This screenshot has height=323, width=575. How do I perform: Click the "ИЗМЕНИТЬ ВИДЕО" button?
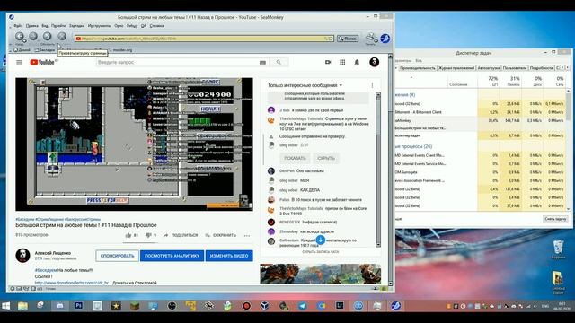[229, 256]
